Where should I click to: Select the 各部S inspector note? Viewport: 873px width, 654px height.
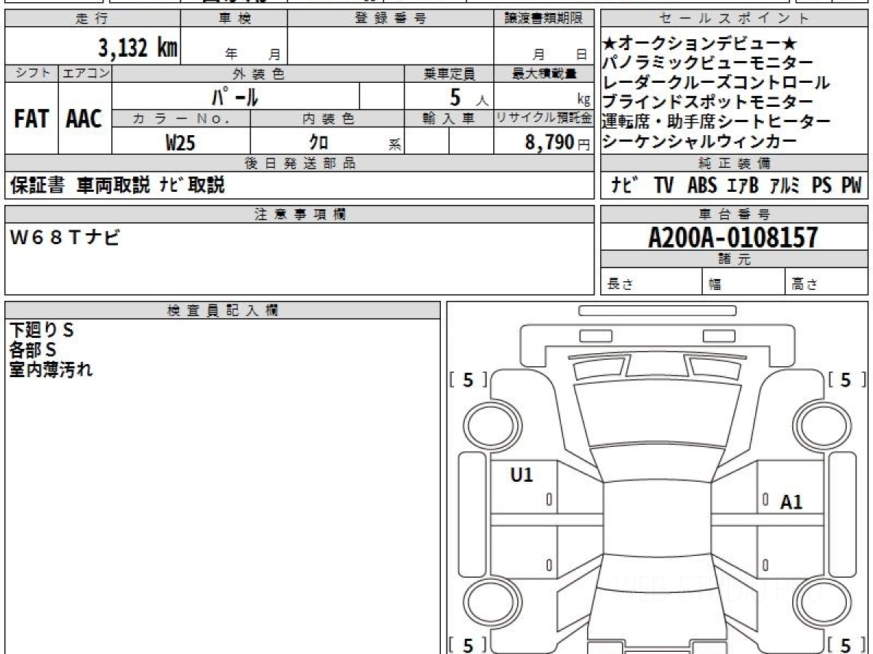click(32, 350)
